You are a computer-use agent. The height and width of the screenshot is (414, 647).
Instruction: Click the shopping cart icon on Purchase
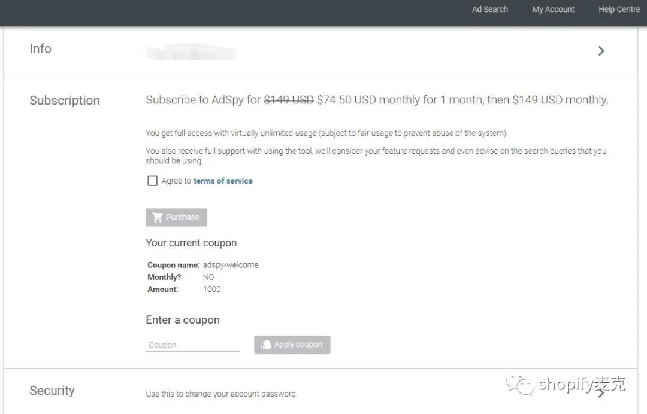tap(158, 217)
